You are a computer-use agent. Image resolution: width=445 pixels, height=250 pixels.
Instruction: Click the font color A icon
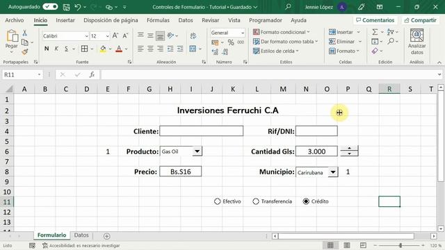pos(119,49)
